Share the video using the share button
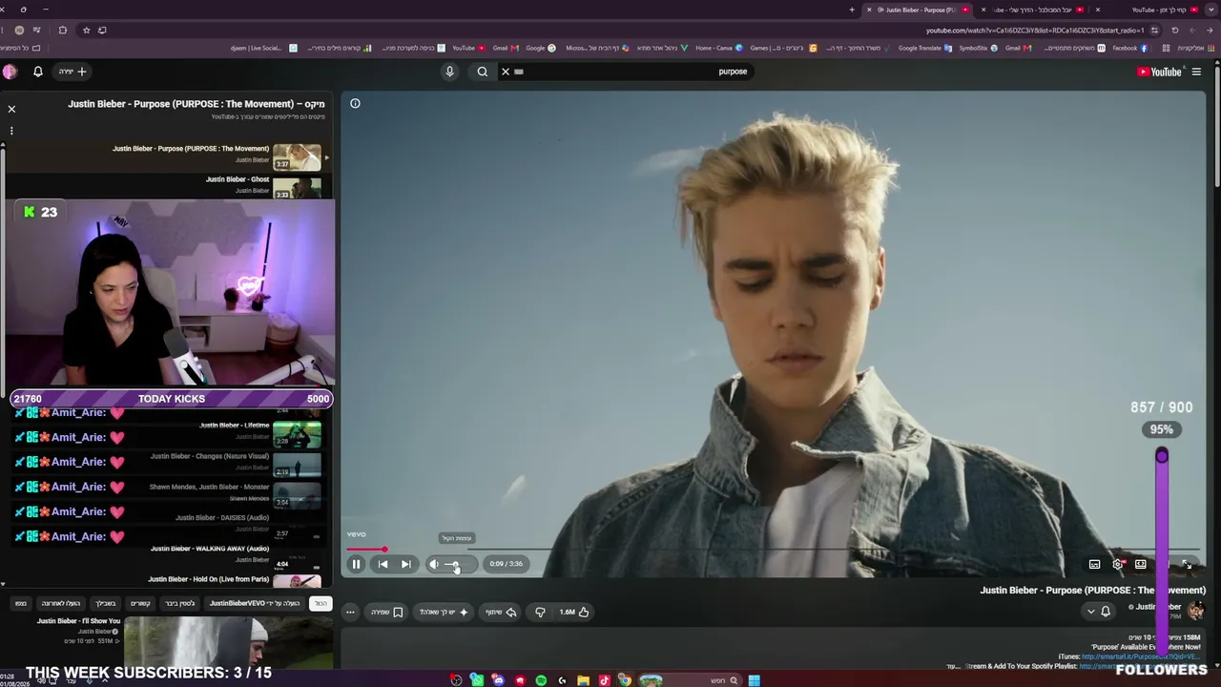The height and width of the screenshot is (687, 1221). [501, 612]
